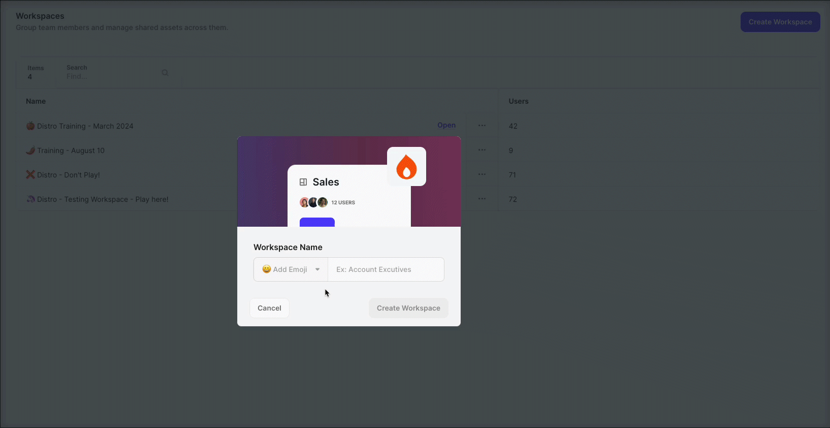Image resolution: width=830 pixels, height=428 pixels.
Task: Click the user avatars on the Sales card
Action: pyautogui.click(x=313, y=202)
